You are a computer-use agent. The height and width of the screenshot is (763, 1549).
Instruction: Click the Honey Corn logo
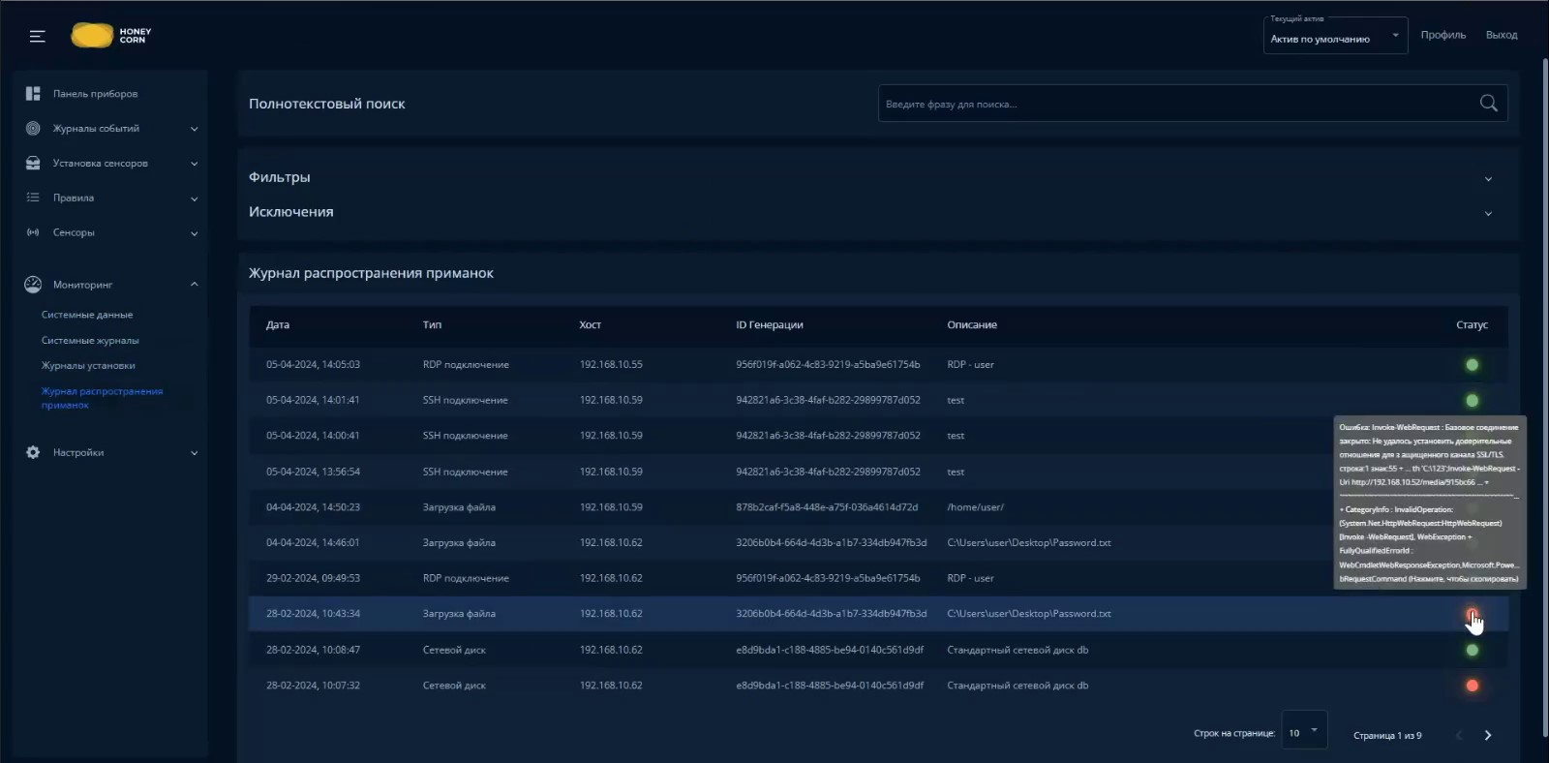(111, 36)
